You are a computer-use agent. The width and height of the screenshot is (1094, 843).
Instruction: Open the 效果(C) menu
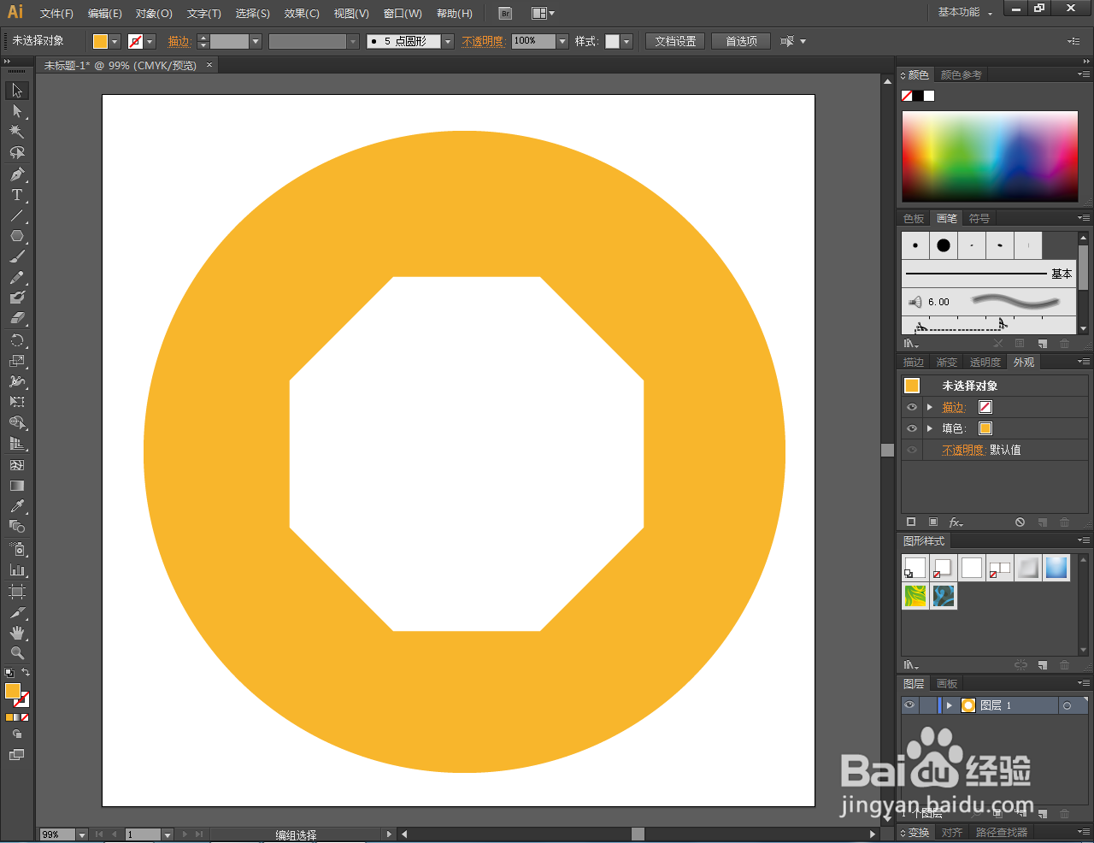(x=302, y=14)
